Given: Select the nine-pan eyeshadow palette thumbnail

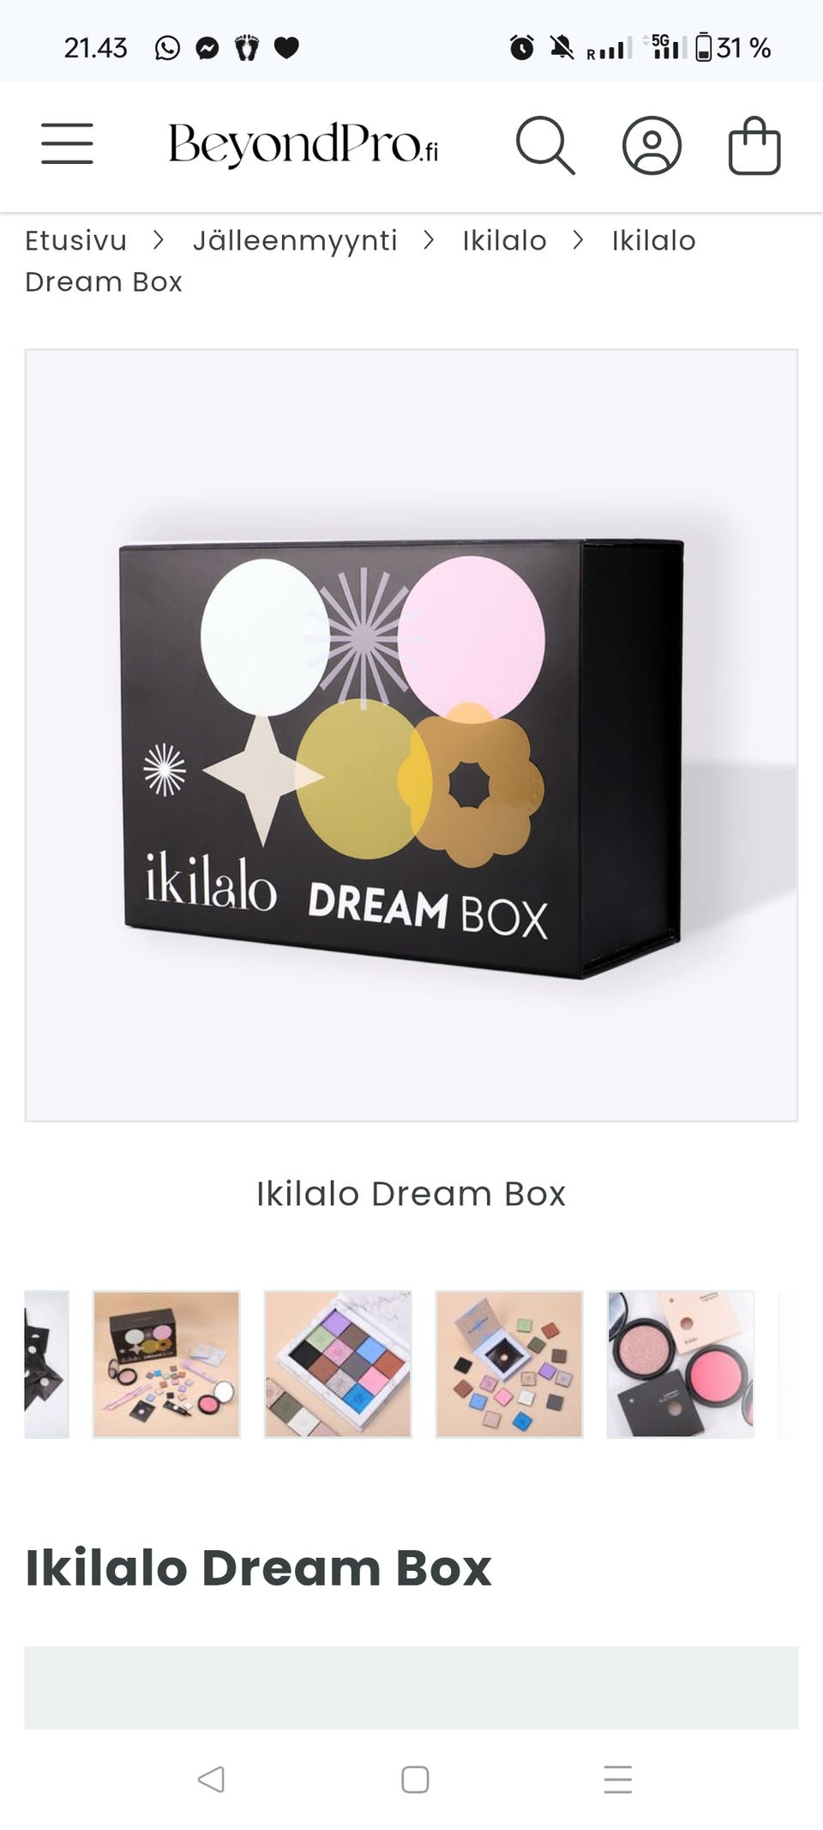Looking at the screenshot, I should tap(338, 1364).
